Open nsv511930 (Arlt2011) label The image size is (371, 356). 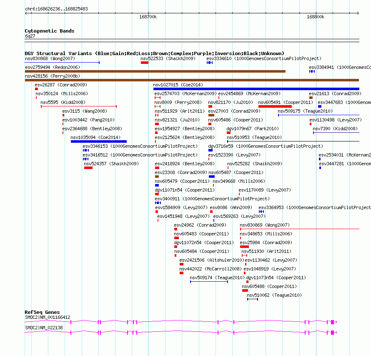pos(266,251)
